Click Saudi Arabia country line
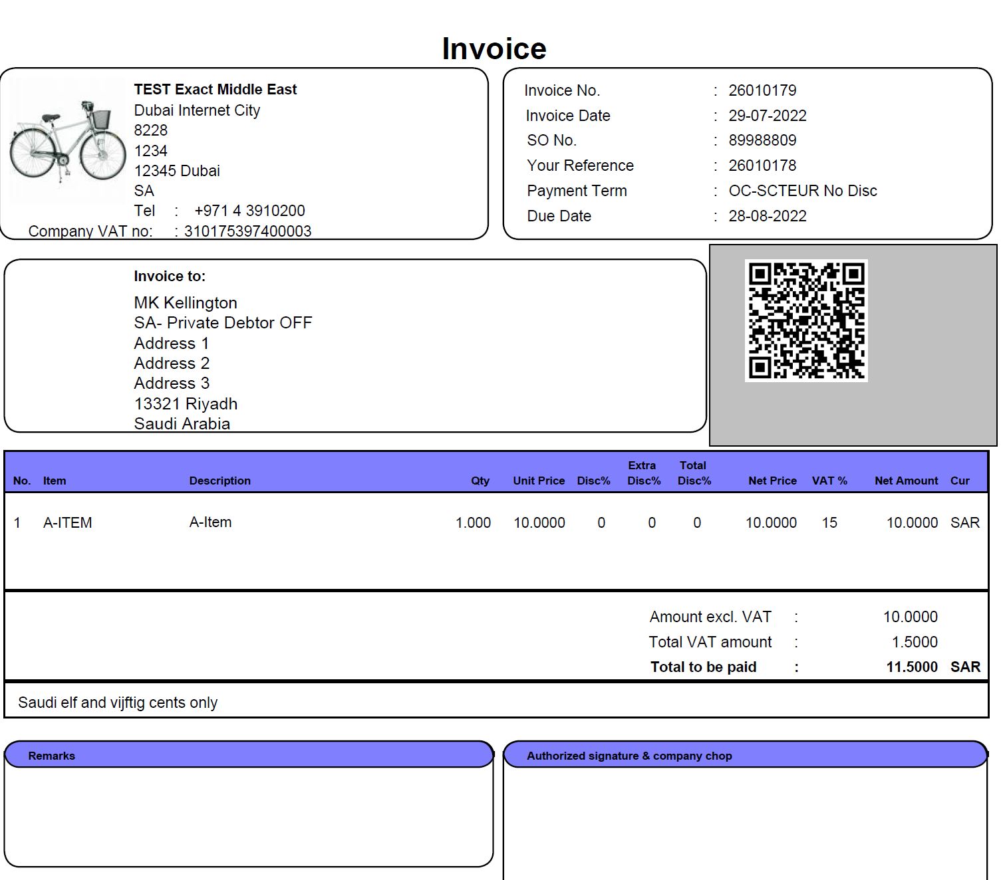The height and width of the screenshot is (880, 1003). click(x=182, y=424)
